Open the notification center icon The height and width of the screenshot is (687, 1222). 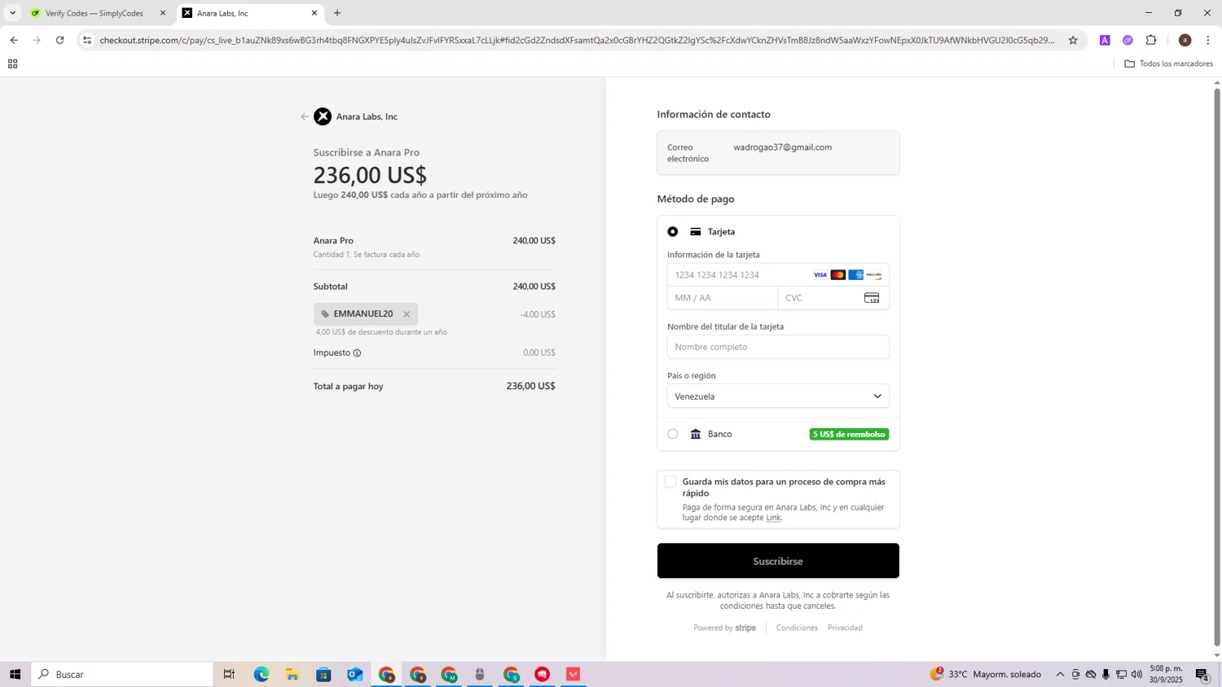[1202, 674]
